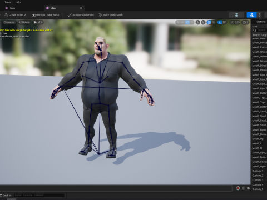Image resolution: width=267 pixels, height=200 pixels.
Task: Select Mouth_Open morph target
Action: pos(259,166)
